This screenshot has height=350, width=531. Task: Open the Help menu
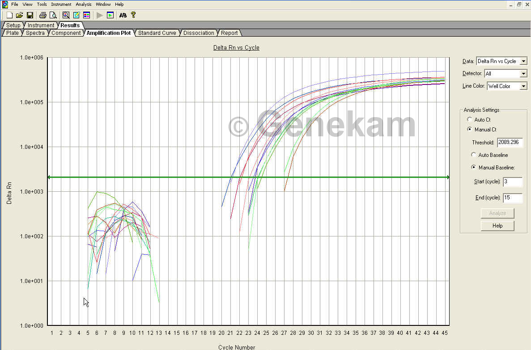[119, 4]
